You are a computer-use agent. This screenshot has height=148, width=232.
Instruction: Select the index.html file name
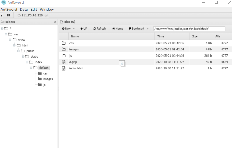(76, 68)
